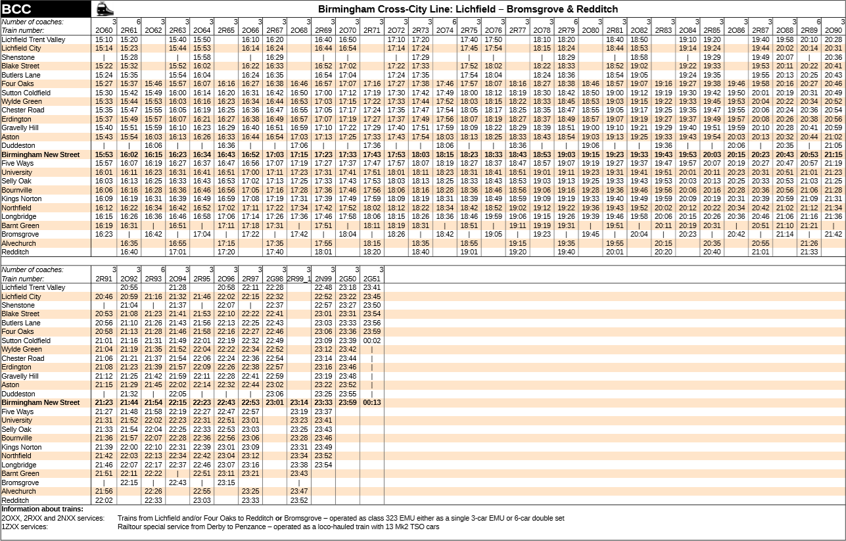This screenshot has height=541, width=846.
Task: Select train number 2O84
Action: tap(688, 31)
